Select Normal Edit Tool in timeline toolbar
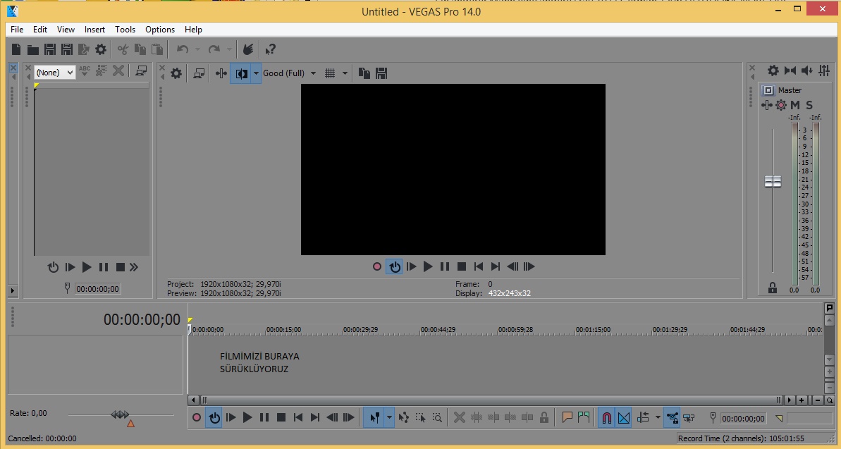The height and width of the screenshot is (449, 841). tap(374, 417)
